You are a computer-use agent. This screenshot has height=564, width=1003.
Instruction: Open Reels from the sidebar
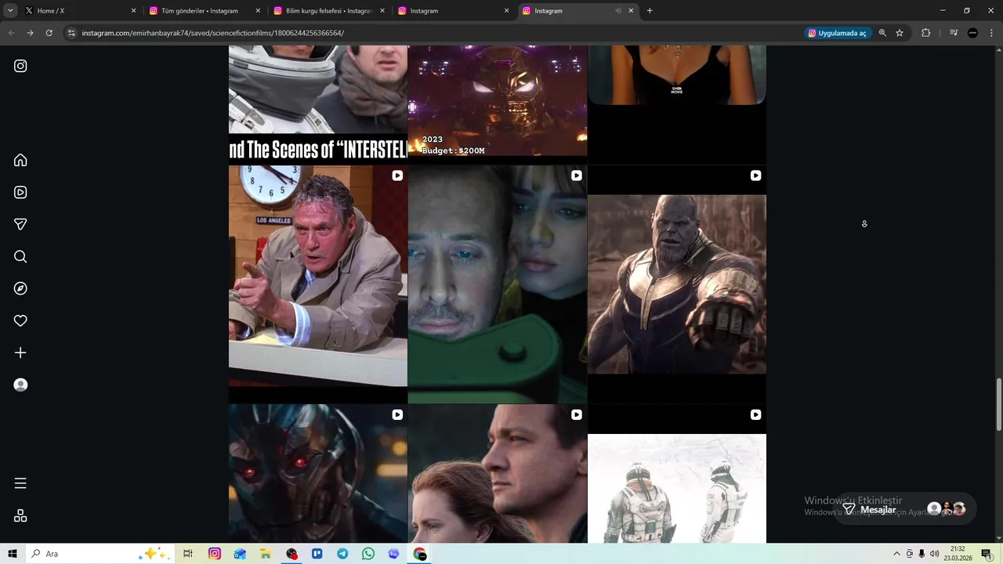coord(20,192)
